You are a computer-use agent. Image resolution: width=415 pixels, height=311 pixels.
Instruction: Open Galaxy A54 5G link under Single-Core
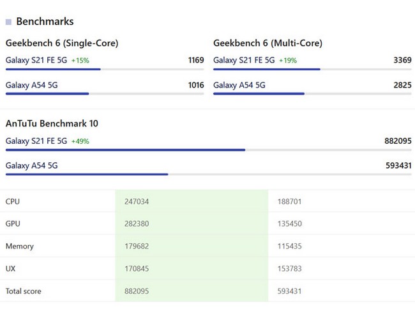pos(31,85)
